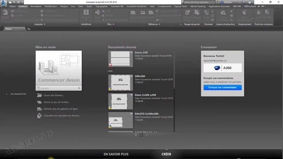Open Cours_C3D recent document thumbnail
Screen dimensions: 283x159
coord(121,59)
